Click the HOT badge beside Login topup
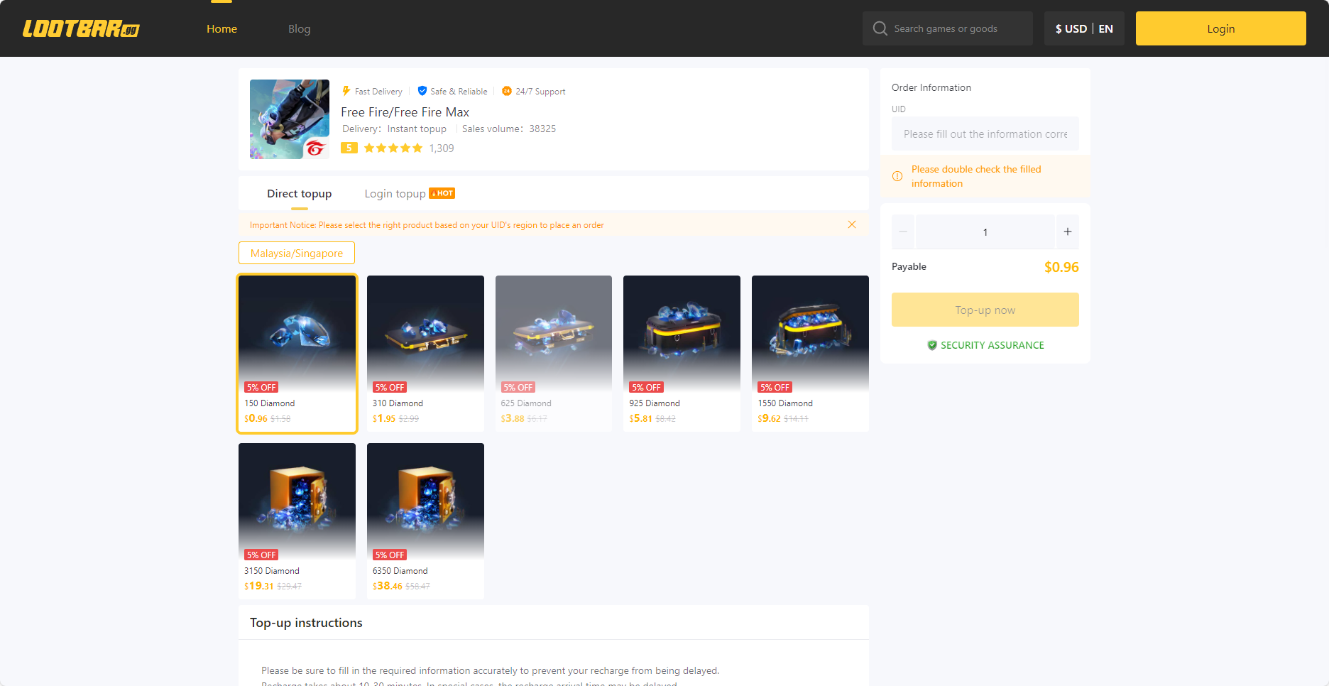 [442, 193]
